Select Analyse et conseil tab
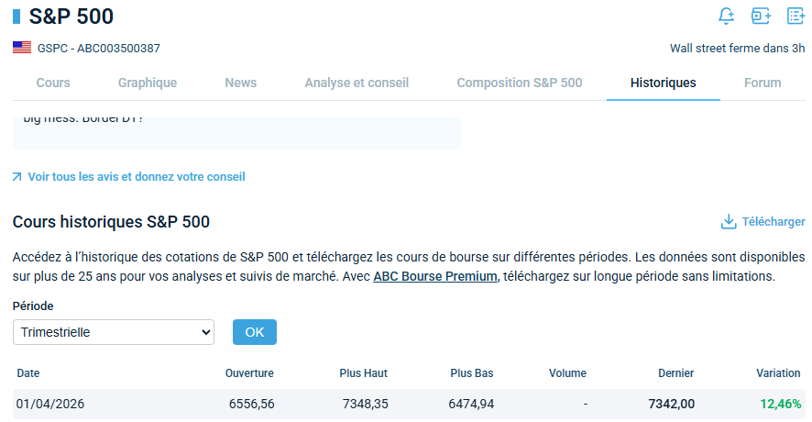Image resolution: width=812 pixels, height=422 pixels. (x=357, y=83)
